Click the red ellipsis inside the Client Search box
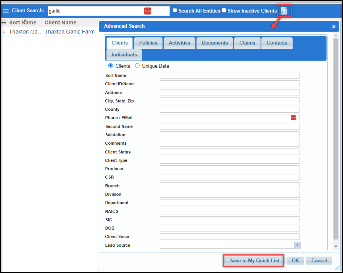The height and width of the screenshot is (273, 343). coord(148,11)
